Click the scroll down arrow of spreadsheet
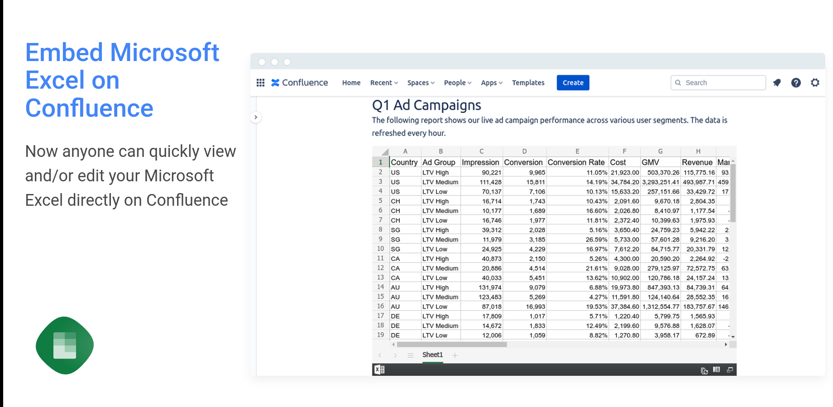This screenshot has width=833, height=407. click(x=733, y=337)
